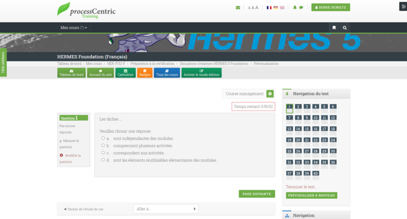407x219 pixels.
Task: Go to previous activity Tâches de l'étude de cas
Action: pyautogui.click(x=84, y=209)
